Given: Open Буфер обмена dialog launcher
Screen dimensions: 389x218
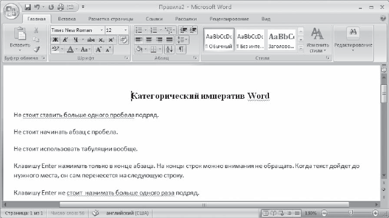Looking at the screenshot, I should tap(43, 58).
